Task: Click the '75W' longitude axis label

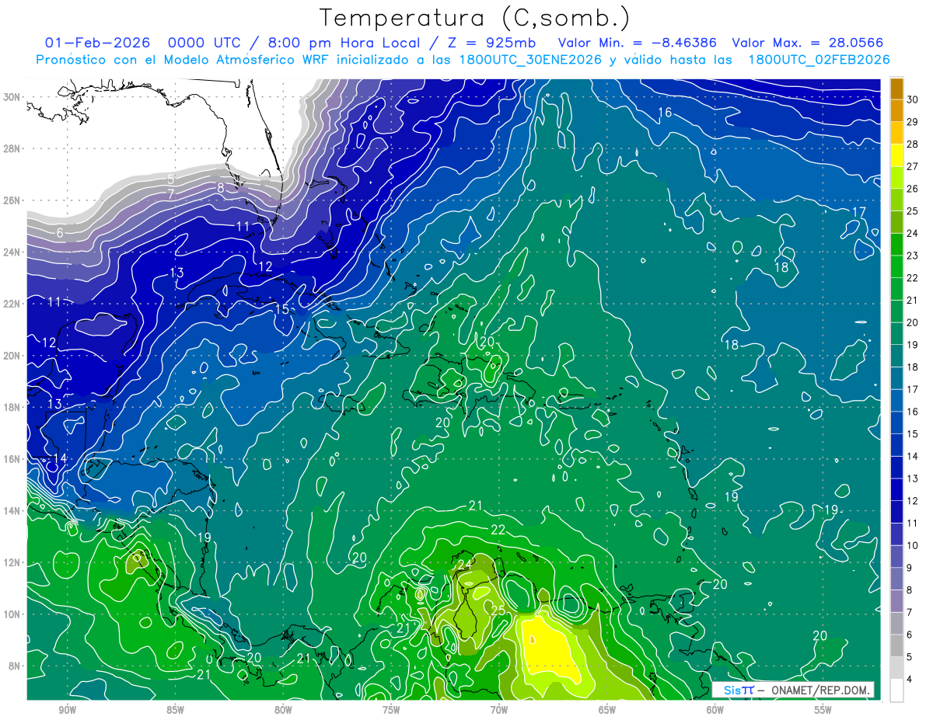Action: 391,710
